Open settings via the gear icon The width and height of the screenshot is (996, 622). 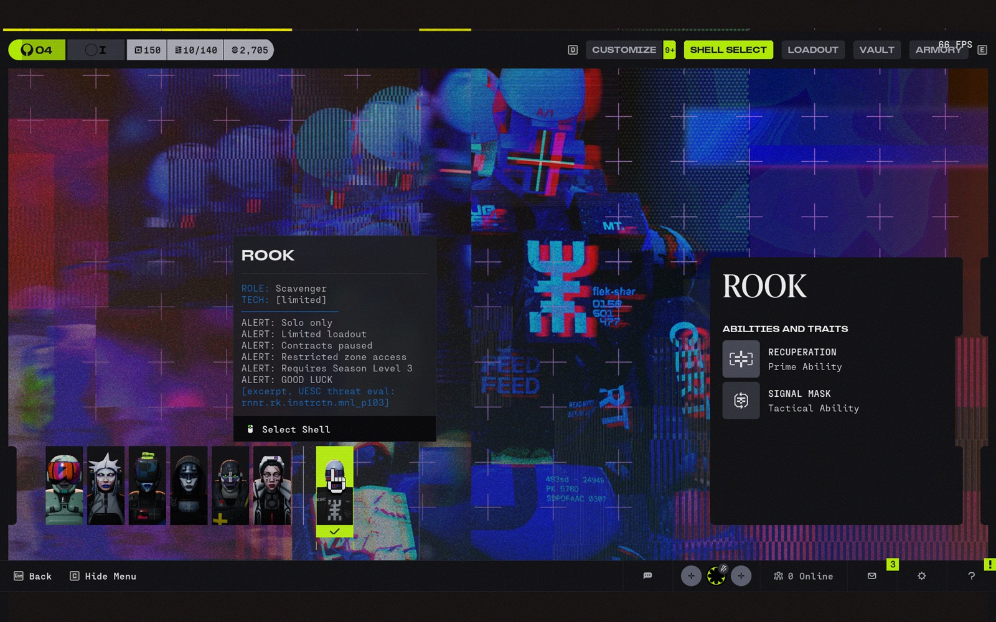tap(922, 576)
